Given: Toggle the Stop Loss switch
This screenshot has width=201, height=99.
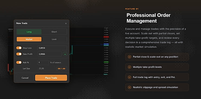Looking at the screenshot, I should point(19,48).
